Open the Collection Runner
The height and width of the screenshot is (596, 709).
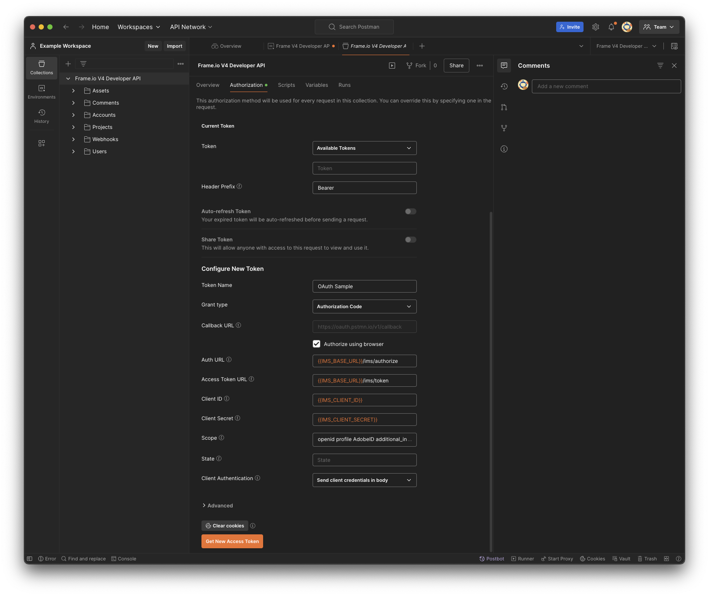(x=523, y=559)
